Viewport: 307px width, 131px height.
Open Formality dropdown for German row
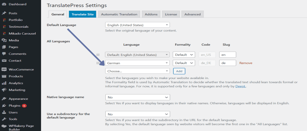pyautogui.click(x=184, y=63)
